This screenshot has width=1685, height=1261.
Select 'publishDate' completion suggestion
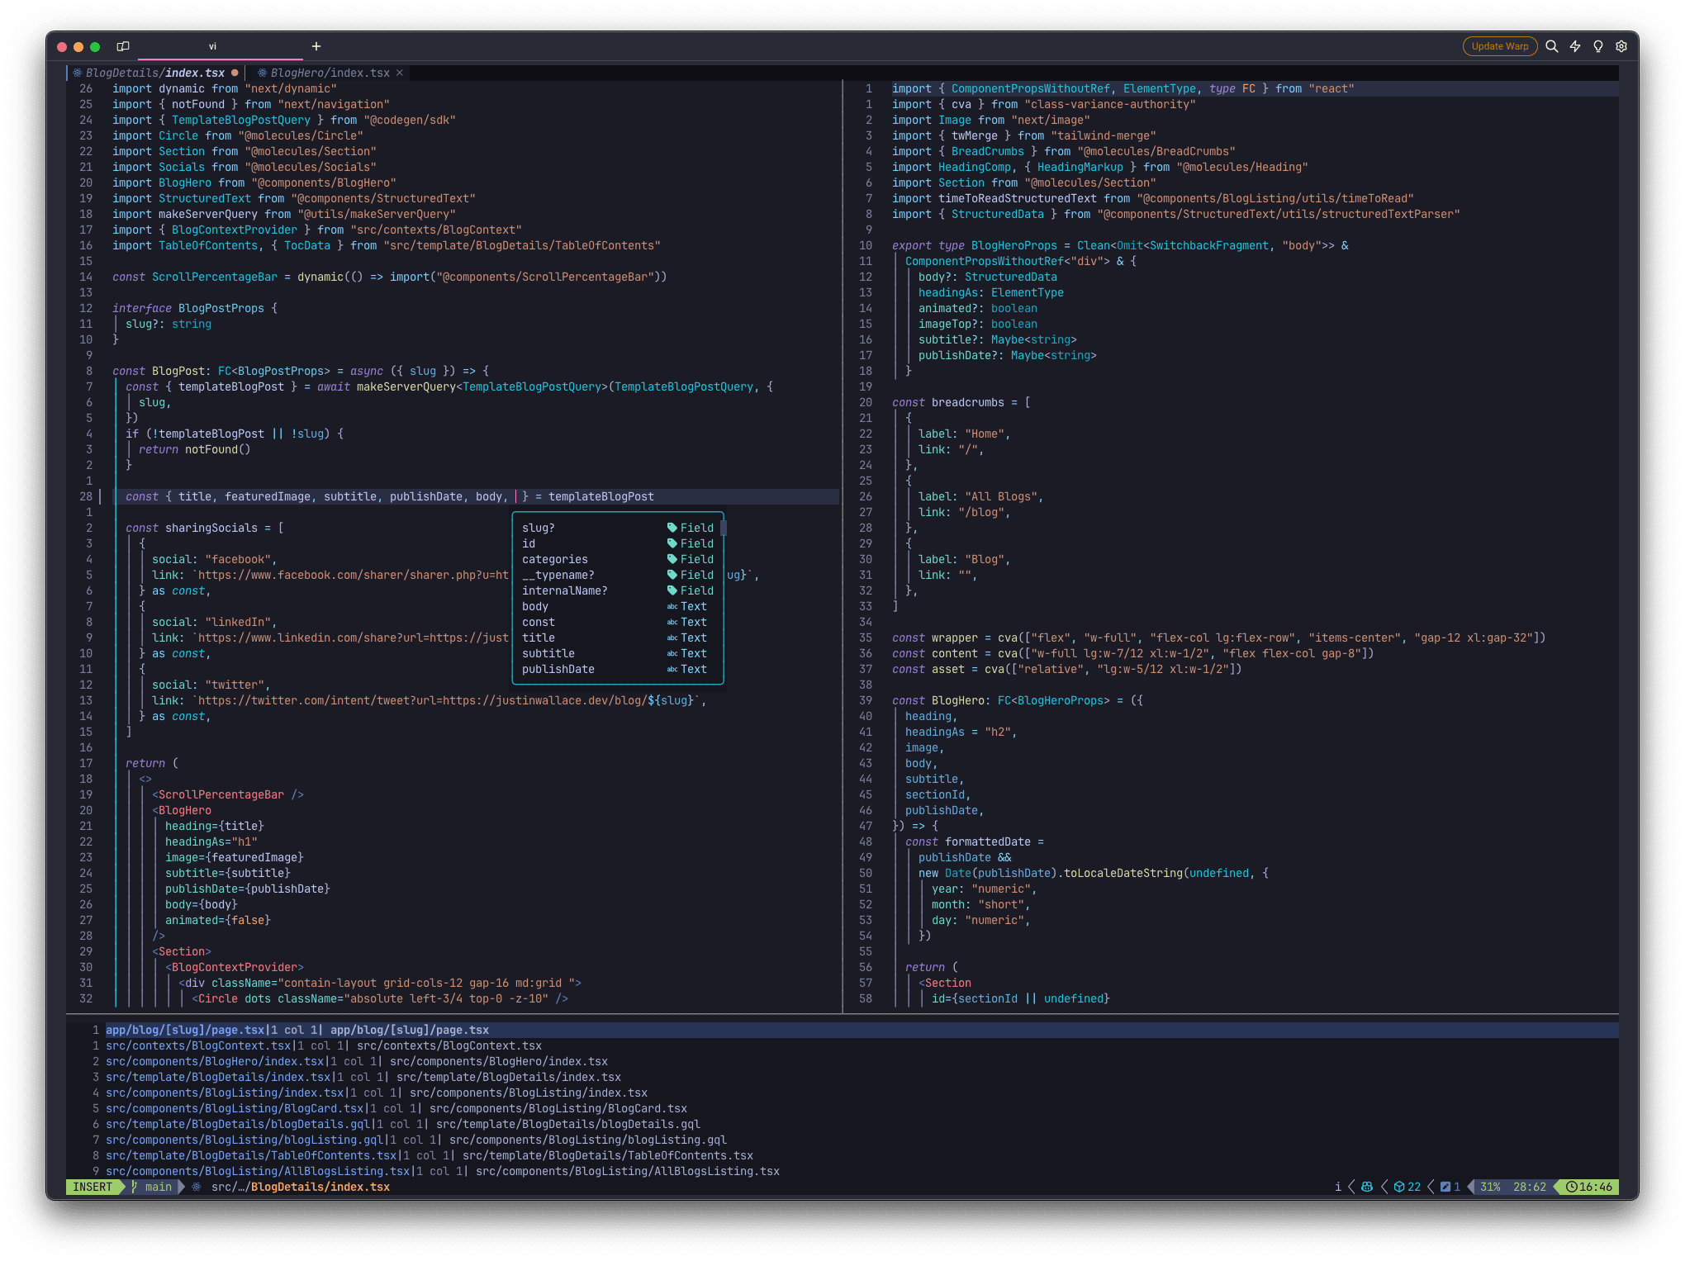(x=616, y=669)
